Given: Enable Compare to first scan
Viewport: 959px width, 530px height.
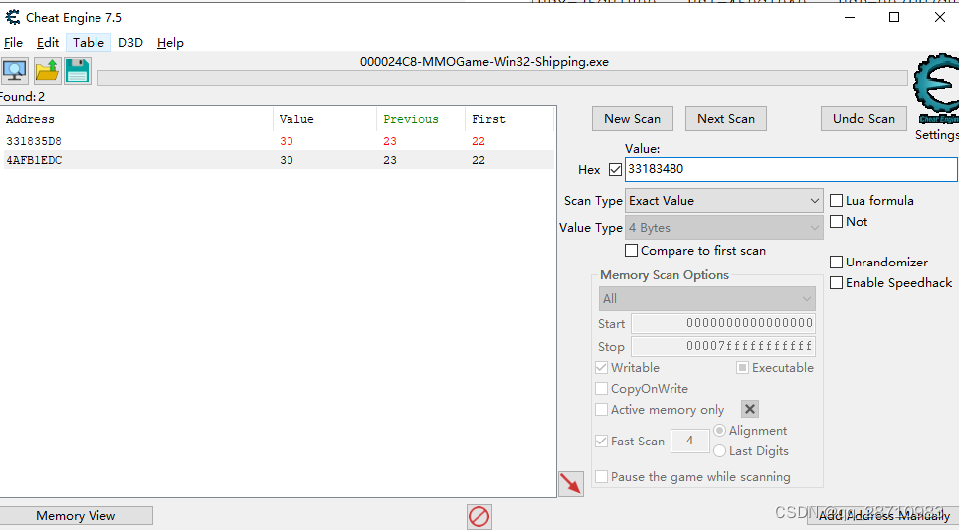Looking at the screenshot, I should click(x=631, y=250).
